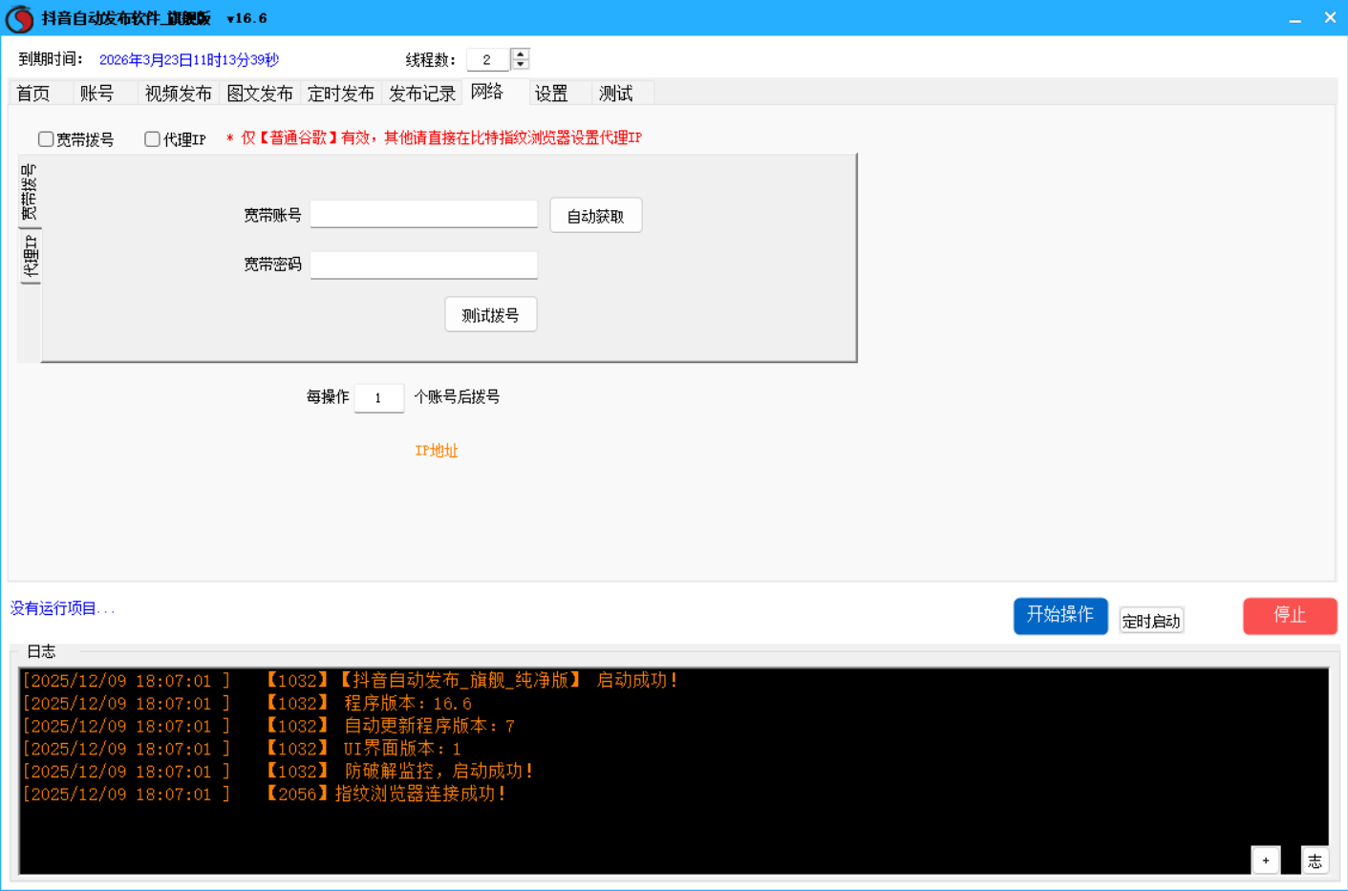Enable the 宽带拨号 checkbox
This screenshot has height=891, width=1348.
click(46, 139)
